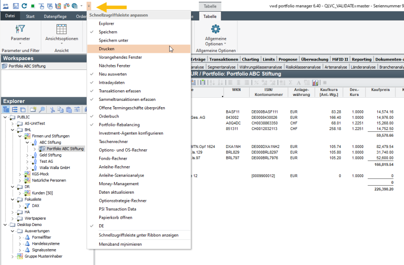
Task: Open the Ansichtsoptionen table icon
Action: click(x=61, y=30)
